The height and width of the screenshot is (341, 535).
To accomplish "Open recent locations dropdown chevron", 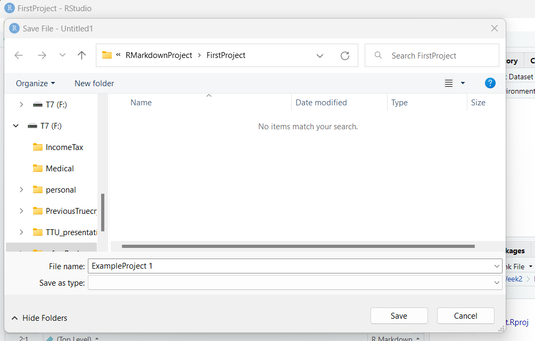I will click(x=62, y=55).
